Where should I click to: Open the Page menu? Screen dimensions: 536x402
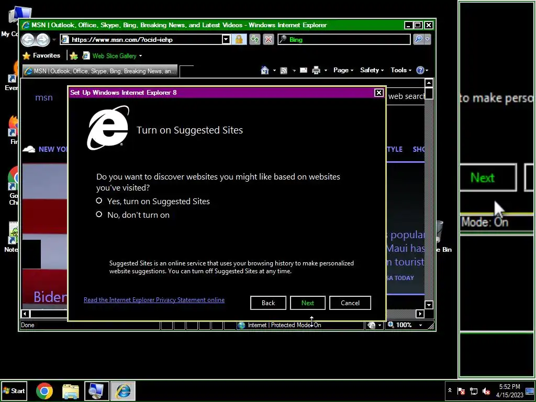343,70
